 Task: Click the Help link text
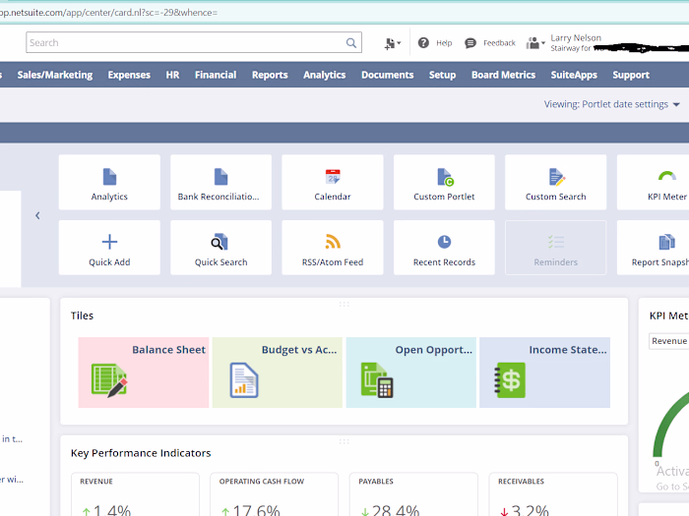444,43
